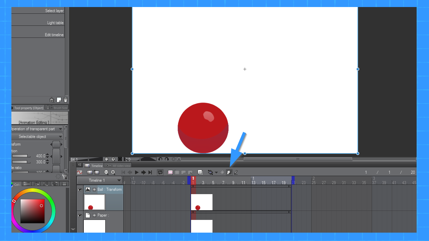Image resolution: width=429 pixels, height=241 pixels.
Task: Click the add-to-toolbox icon left of the sticky note
Action: pos(52,100)
